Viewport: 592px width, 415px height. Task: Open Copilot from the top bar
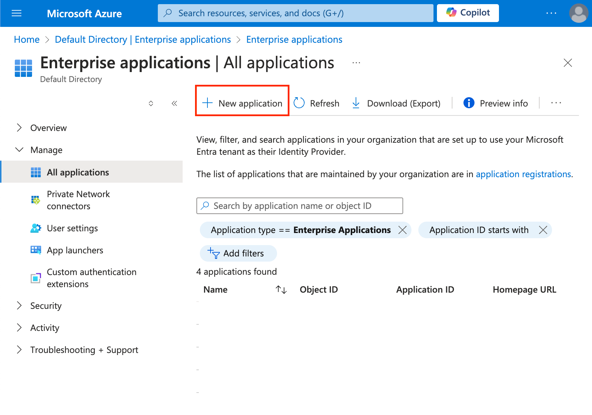[x=468, y=13]
